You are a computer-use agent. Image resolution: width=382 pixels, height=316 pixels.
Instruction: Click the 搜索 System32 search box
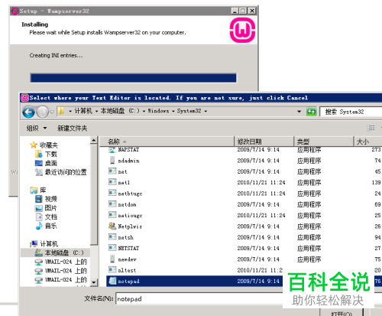(x=351, y=112)
